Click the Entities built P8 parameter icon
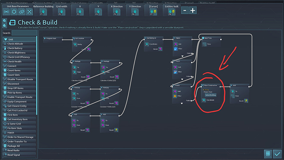The height and width of the screenshot is (160, 284). pyautogui.click(x=172, y=12)
